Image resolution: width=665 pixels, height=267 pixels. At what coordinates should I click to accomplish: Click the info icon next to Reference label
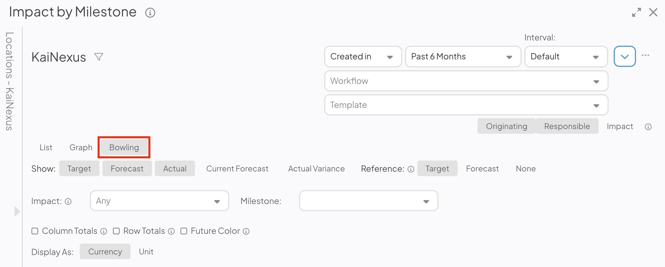point(411,169)
